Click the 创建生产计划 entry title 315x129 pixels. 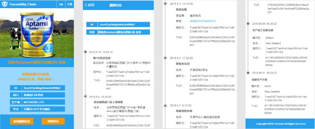point(259,80)
